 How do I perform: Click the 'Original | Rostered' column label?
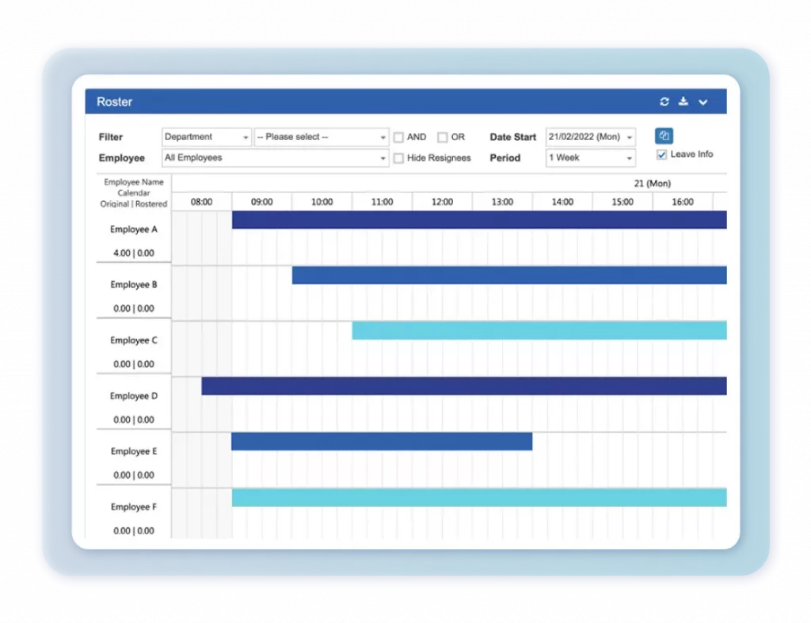click(x=133, y=203)
